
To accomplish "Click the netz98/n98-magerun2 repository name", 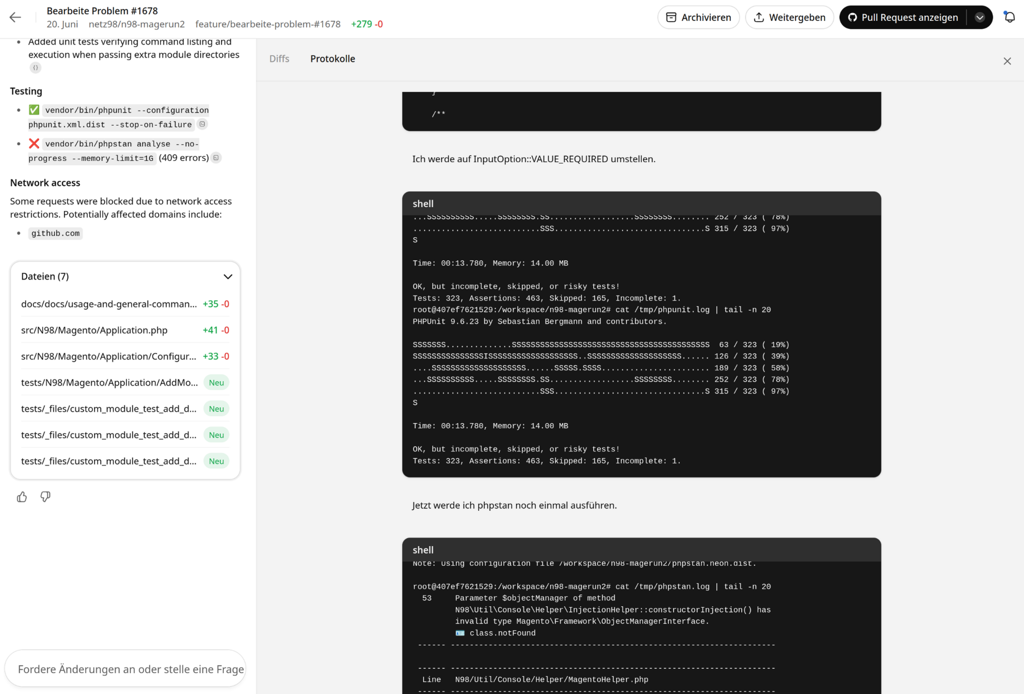I will [x=137, y=24].
